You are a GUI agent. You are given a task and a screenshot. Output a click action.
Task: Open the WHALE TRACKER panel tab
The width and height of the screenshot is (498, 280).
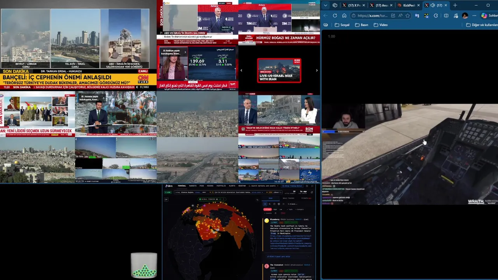(x=289, y=198)
